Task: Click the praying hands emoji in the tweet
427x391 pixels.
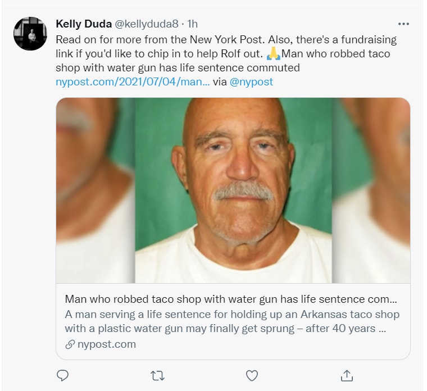Action: tap(273, 54)
